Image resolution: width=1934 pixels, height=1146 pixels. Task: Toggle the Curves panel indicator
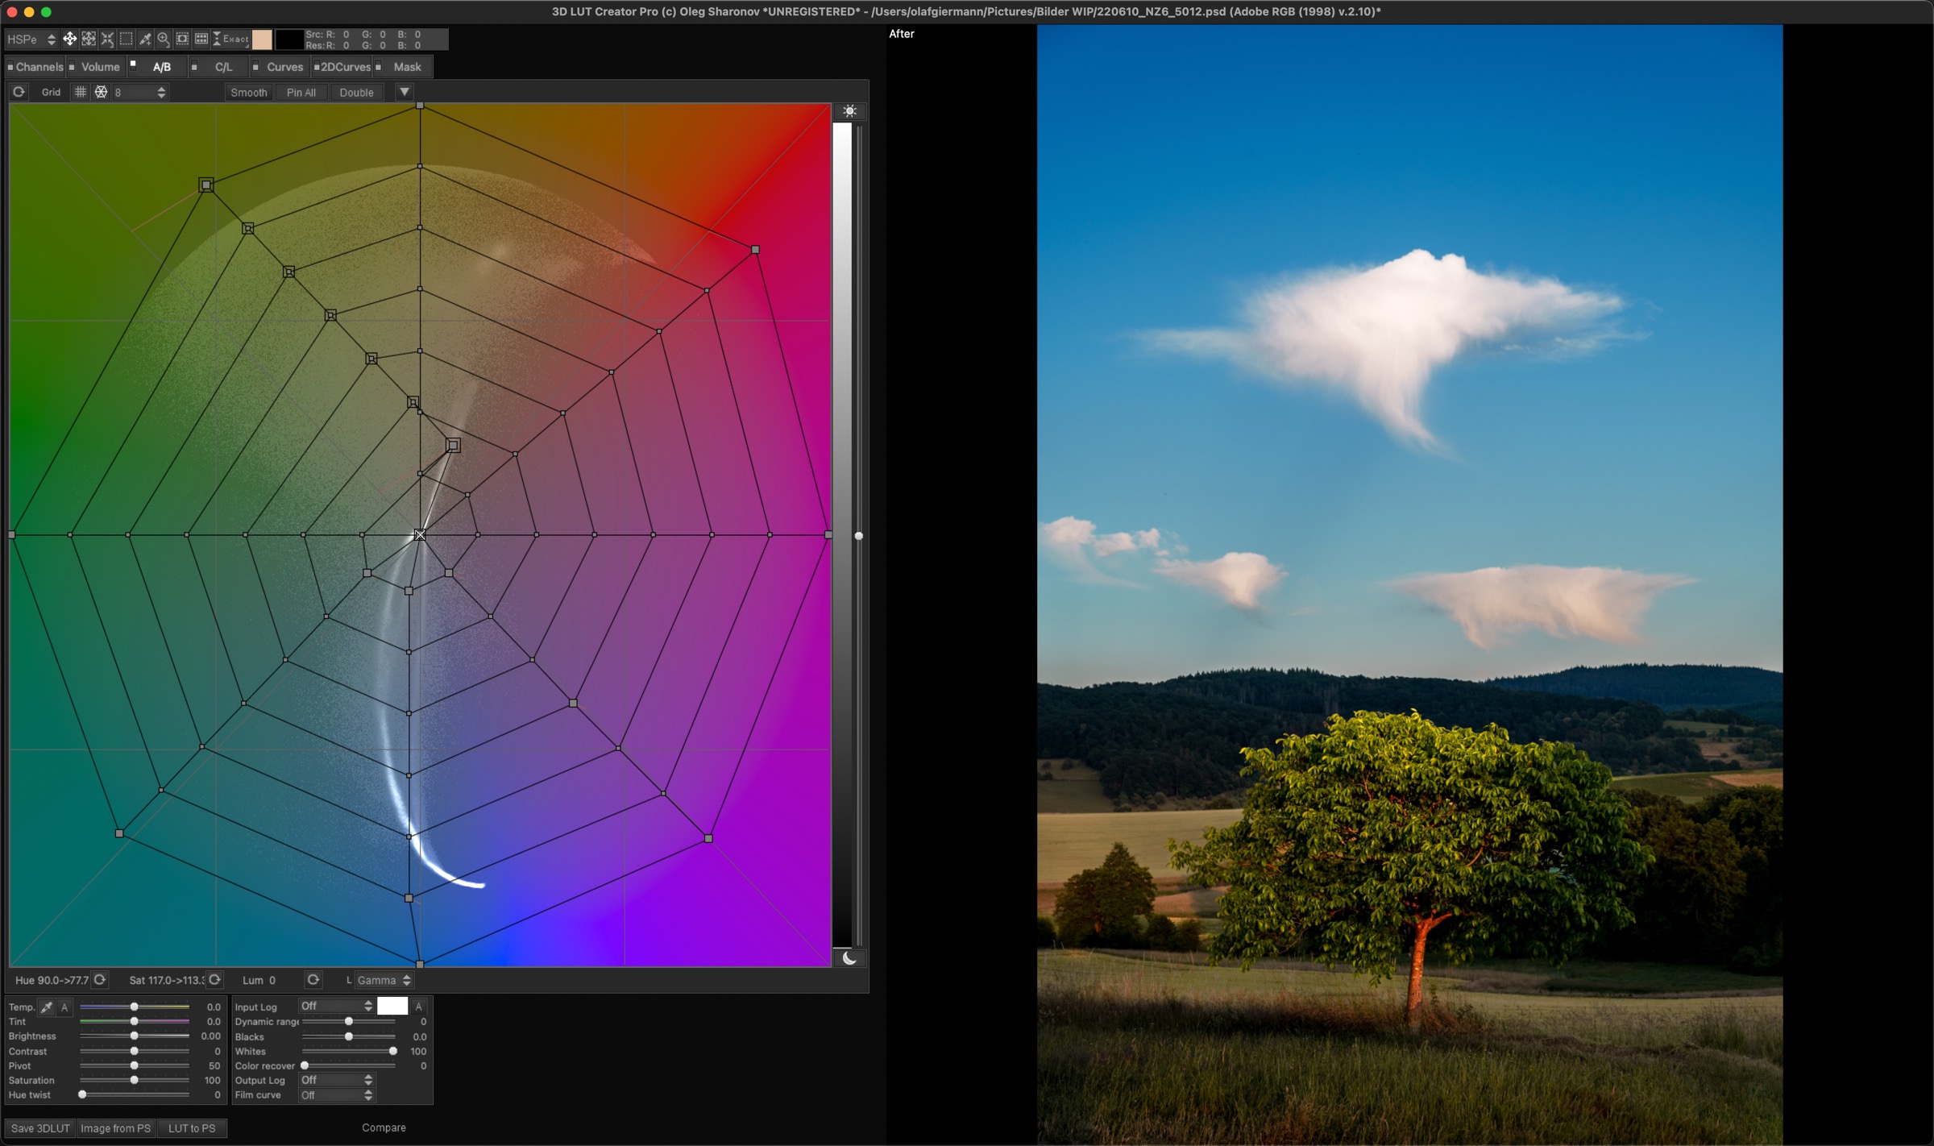click(255, 67)
